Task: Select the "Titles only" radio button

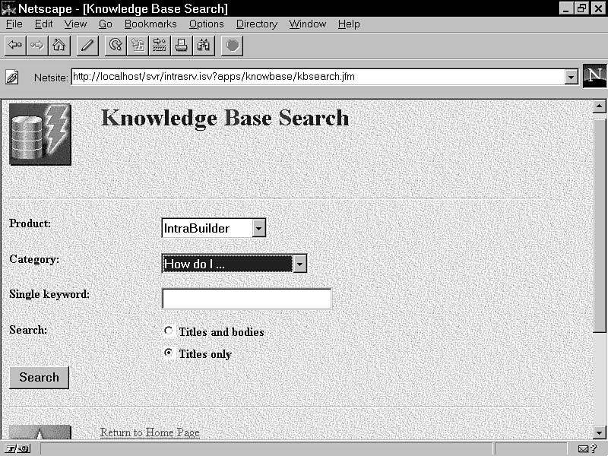Action: tap(169, 353)
